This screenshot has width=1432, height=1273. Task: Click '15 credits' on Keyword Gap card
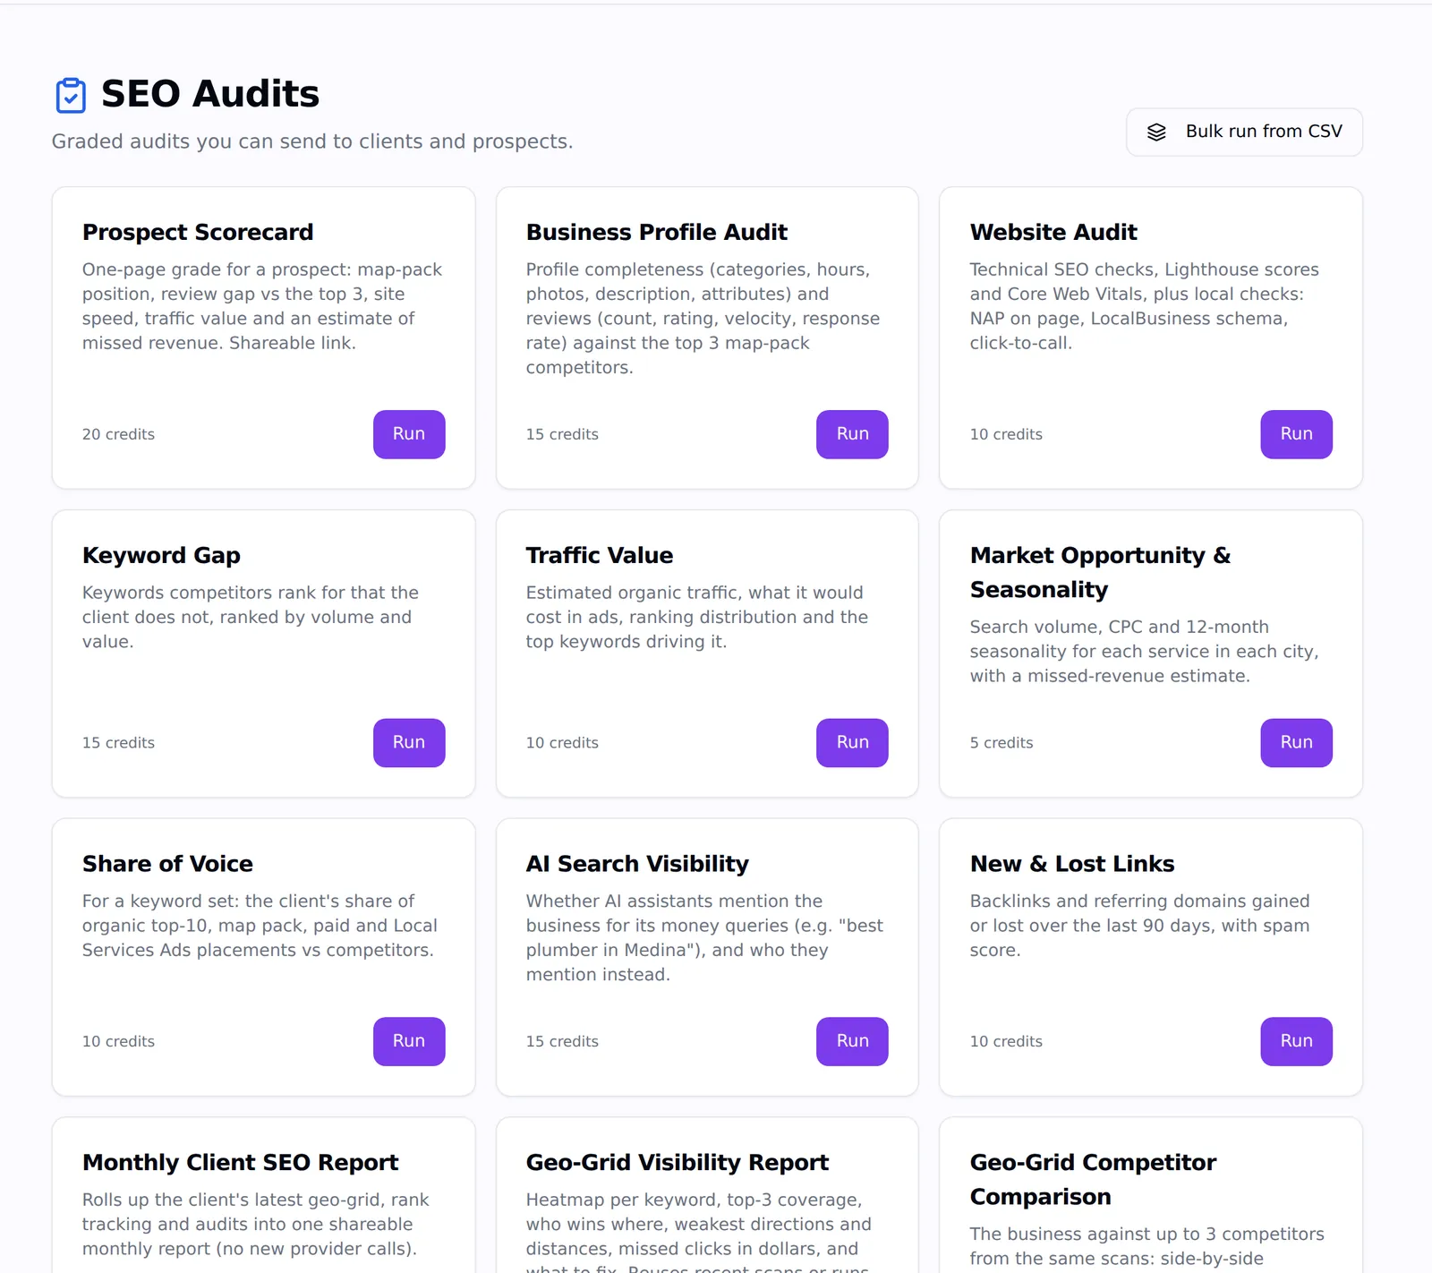pyautogui.click(x=118, y=743)
